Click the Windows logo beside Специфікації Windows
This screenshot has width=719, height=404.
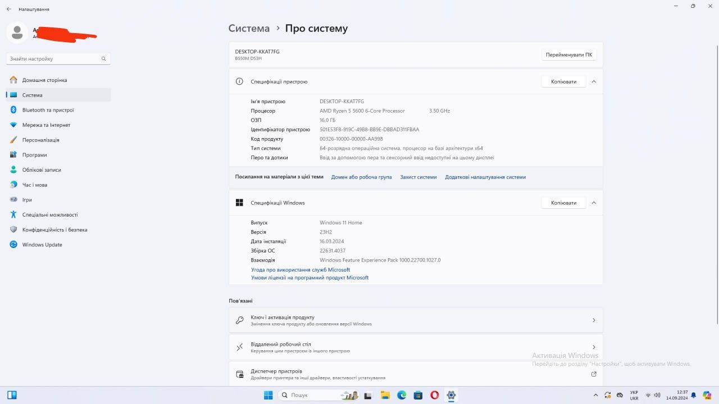click(x=239, y=203)
